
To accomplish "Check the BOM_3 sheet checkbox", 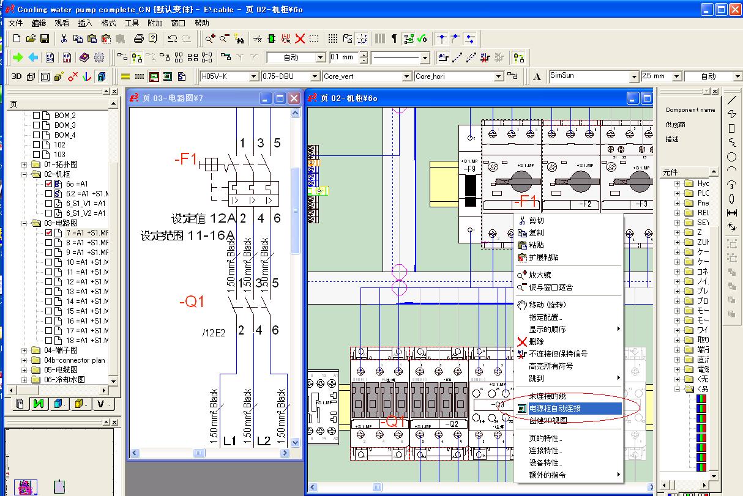I will (x=36, y=125).
